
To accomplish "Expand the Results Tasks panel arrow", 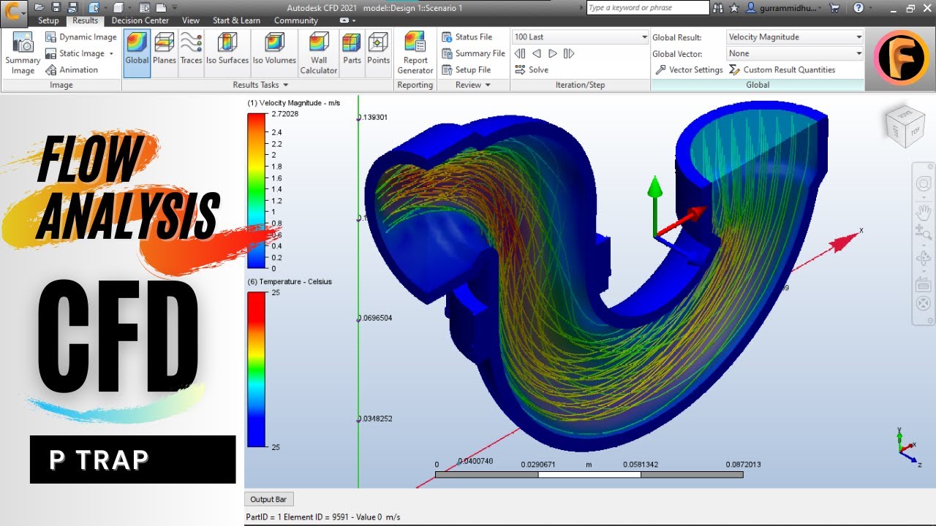I will click(x=285, y=85).
